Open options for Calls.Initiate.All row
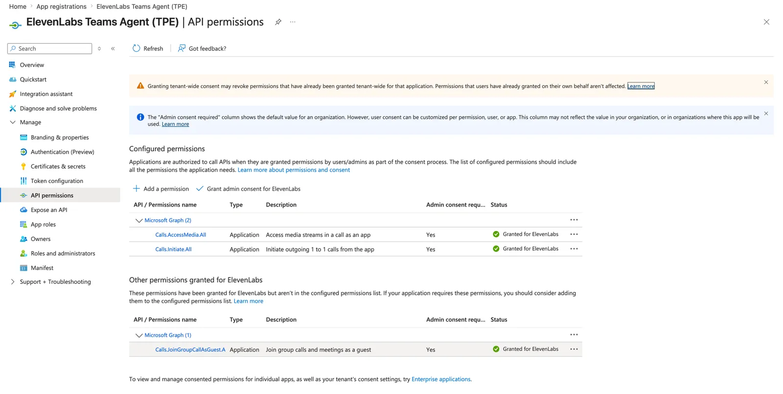Viewport: 783px width, 394px height. point(574,249)
